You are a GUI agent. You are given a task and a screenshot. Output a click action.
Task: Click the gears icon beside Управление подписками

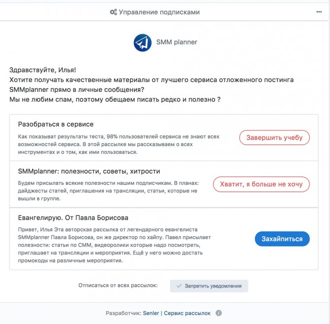(x=113, y=12)
